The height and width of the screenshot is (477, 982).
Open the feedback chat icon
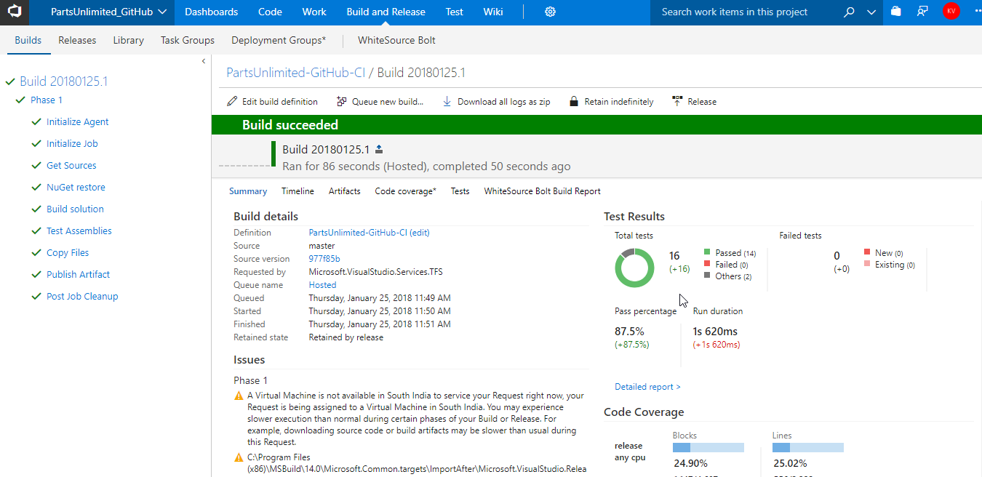click(923, 12)
